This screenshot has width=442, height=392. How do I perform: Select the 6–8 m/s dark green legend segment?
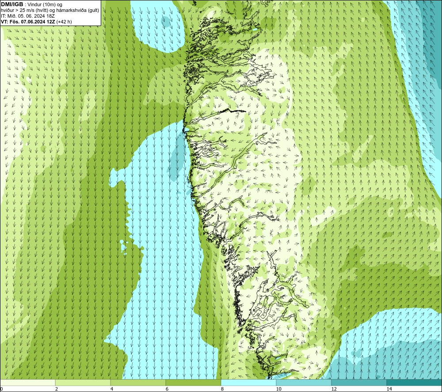(x=194, y=382)
